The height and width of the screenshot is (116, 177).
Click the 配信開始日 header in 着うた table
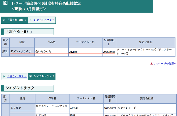109,42
